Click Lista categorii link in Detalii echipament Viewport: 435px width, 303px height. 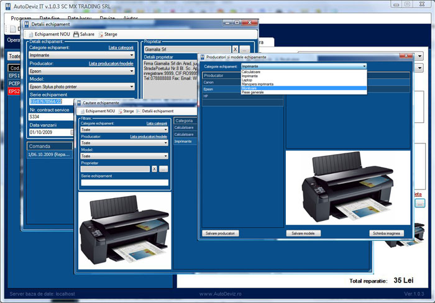pos(121,48)
